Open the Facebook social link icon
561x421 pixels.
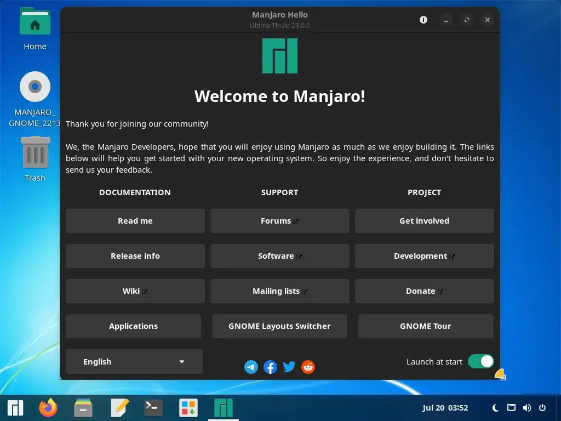pos(270,367)
